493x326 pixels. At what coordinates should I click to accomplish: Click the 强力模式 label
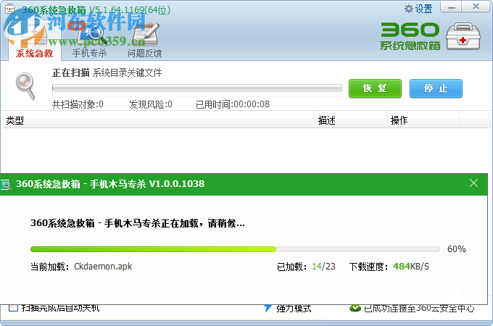pyautogui.click(x=294, y=309)
